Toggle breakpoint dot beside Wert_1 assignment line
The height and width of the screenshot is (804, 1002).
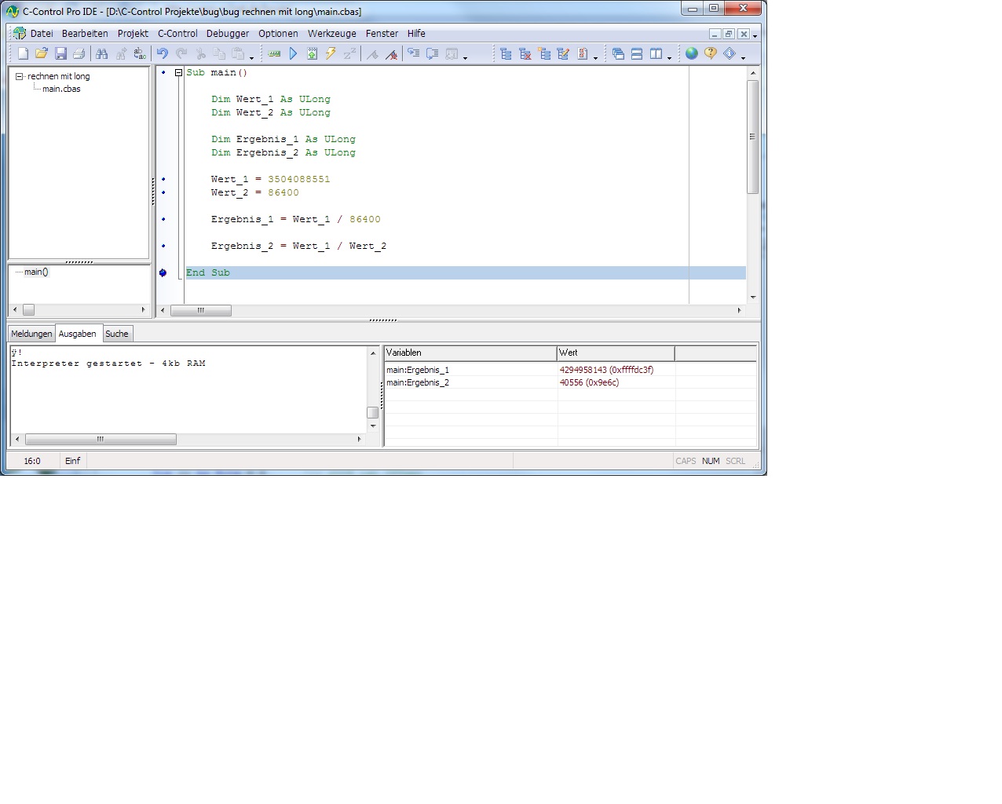pos(163,179)
